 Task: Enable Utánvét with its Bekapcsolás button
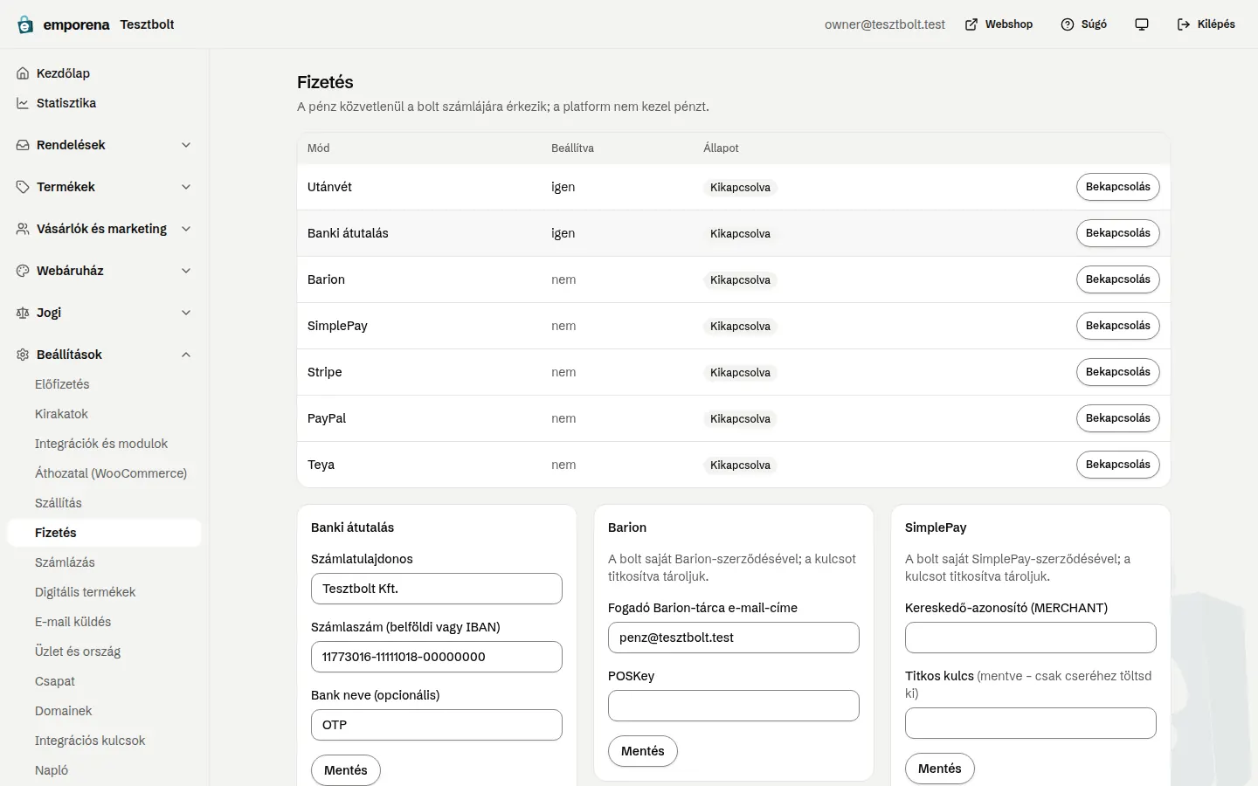pos(1117,187)
